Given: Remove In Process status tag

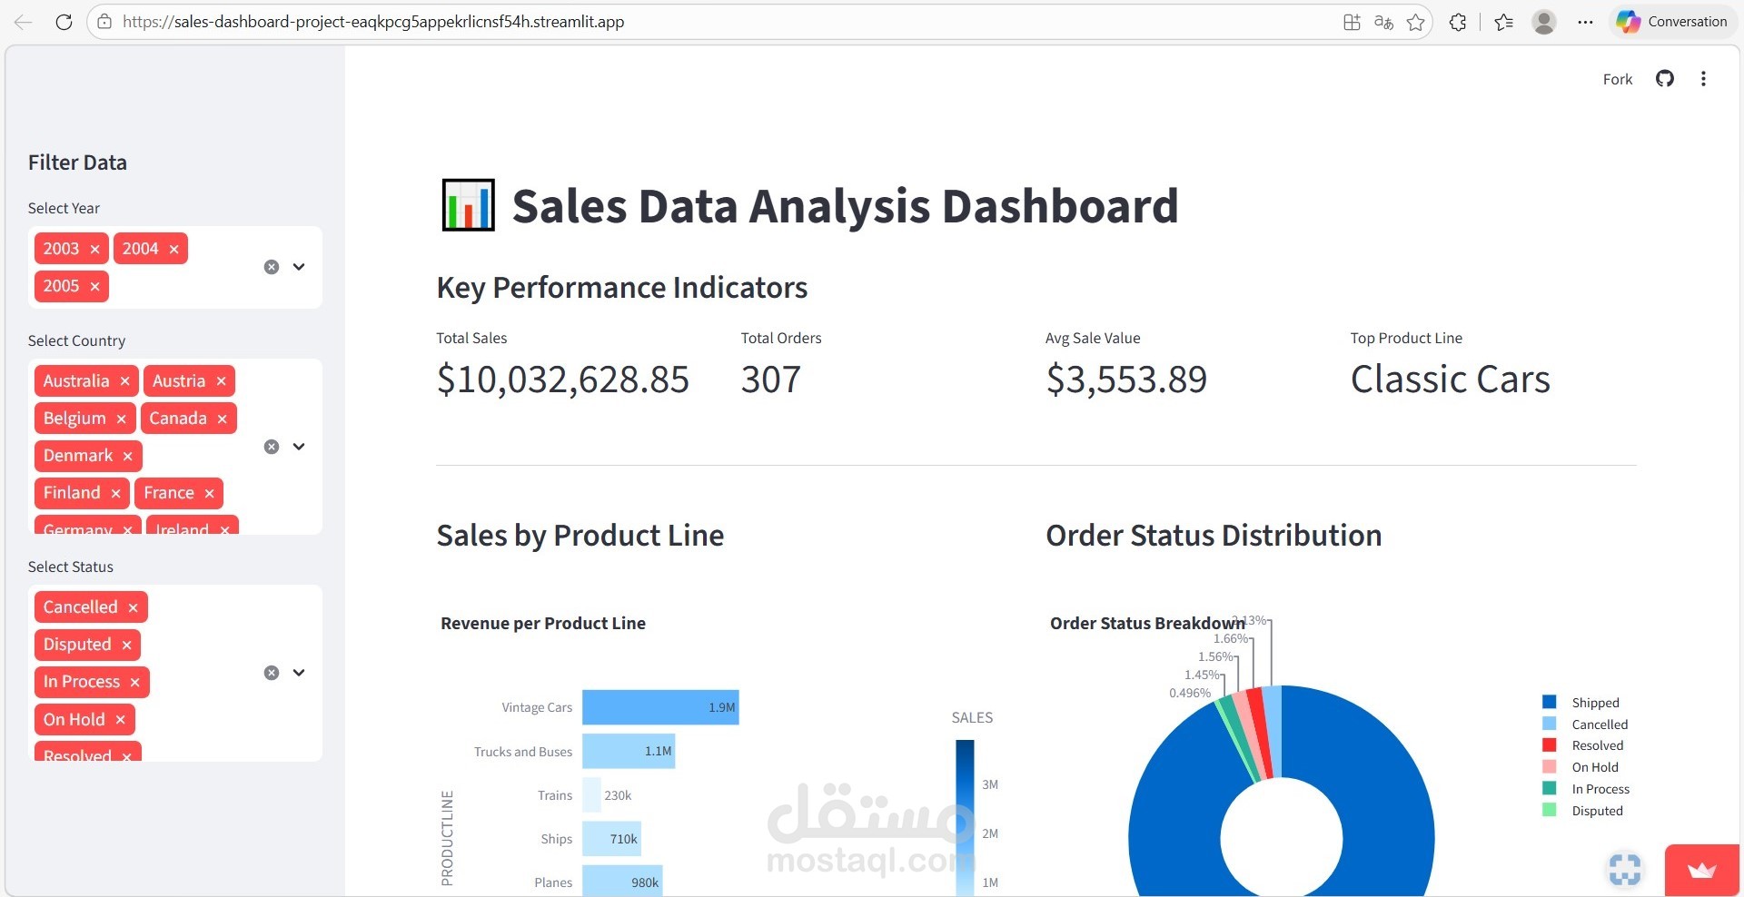Looking at the screenshot, I should tap(134, 682).
